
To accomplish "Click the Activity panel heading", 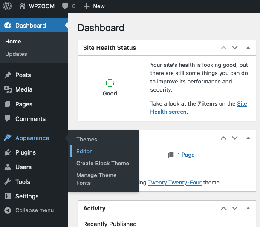I will [94, 208].
